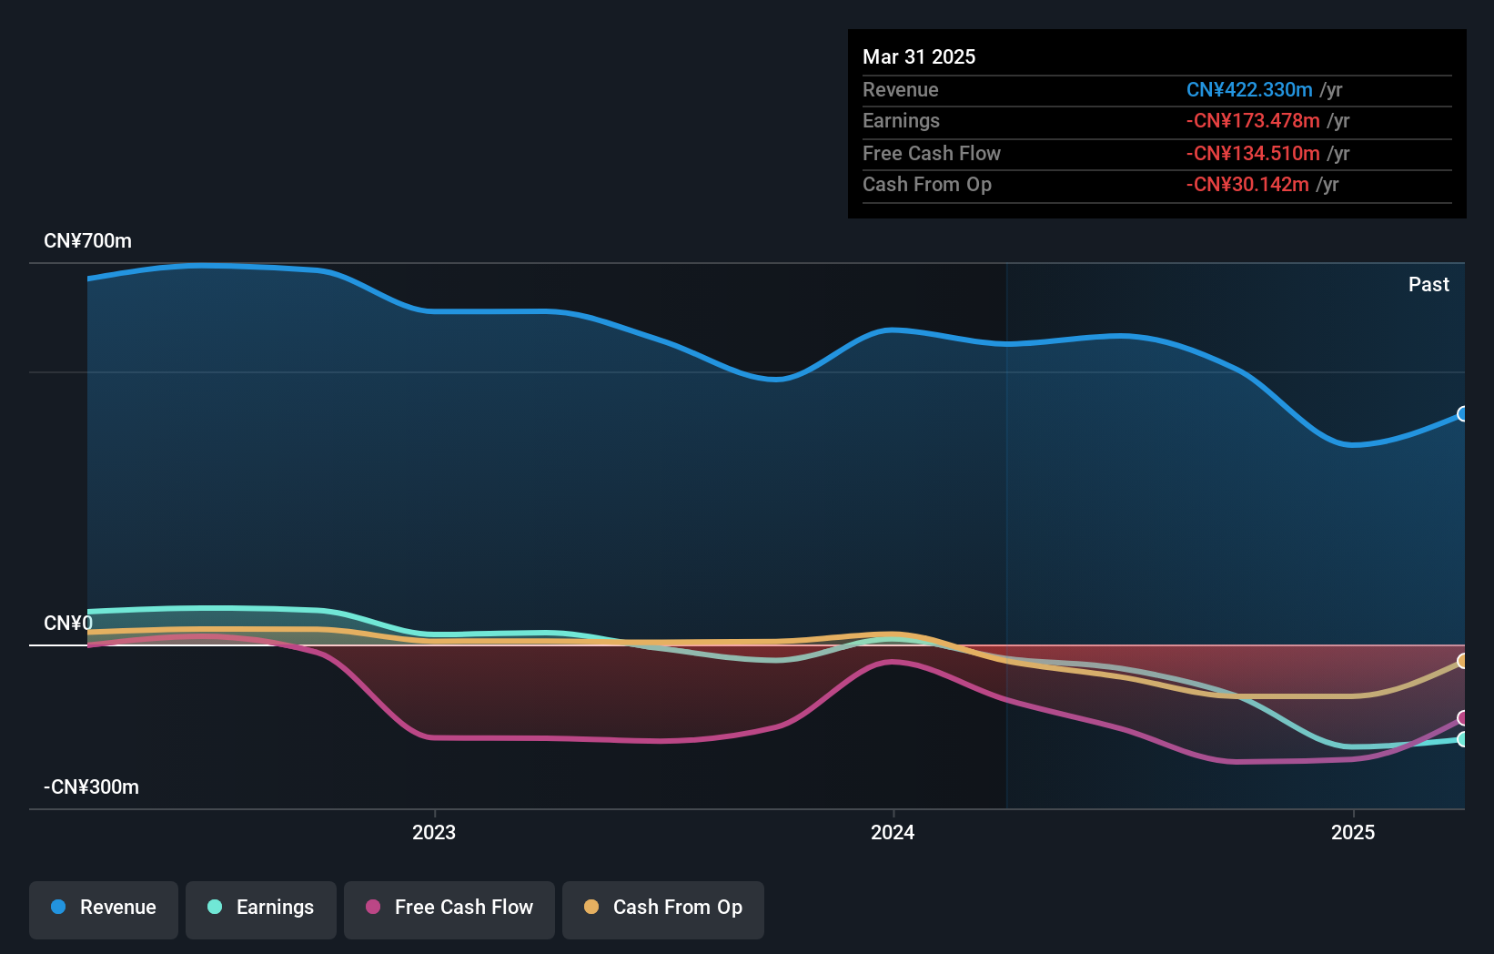Click the 2025 axis label
Image resolution: width=1494 pixels, height=954 pixels.
point(1353,832)
